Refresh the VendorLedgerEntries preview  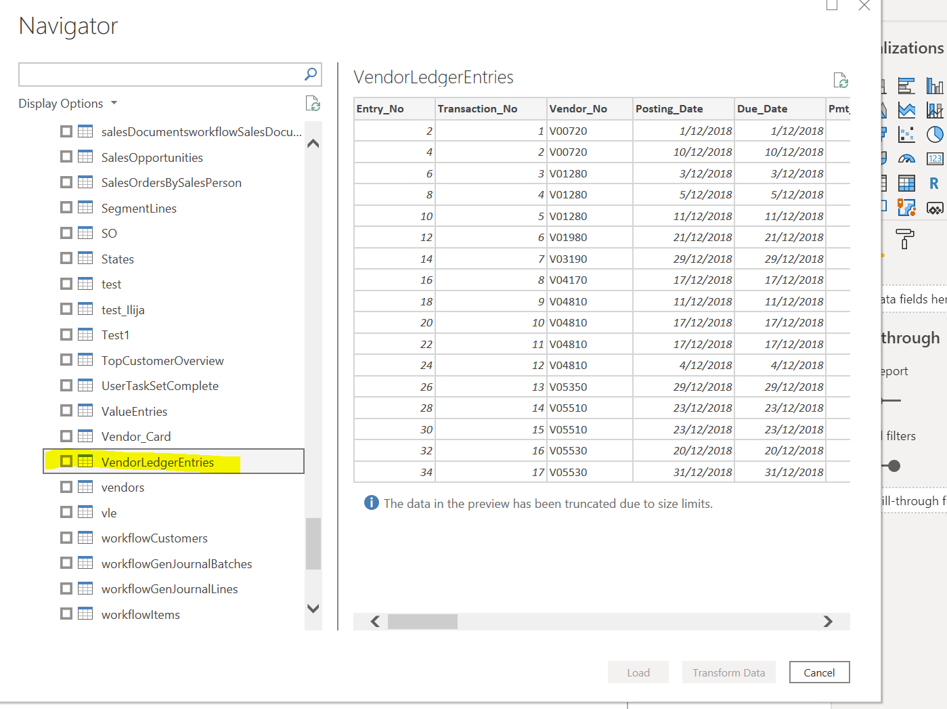pos(841,81)
